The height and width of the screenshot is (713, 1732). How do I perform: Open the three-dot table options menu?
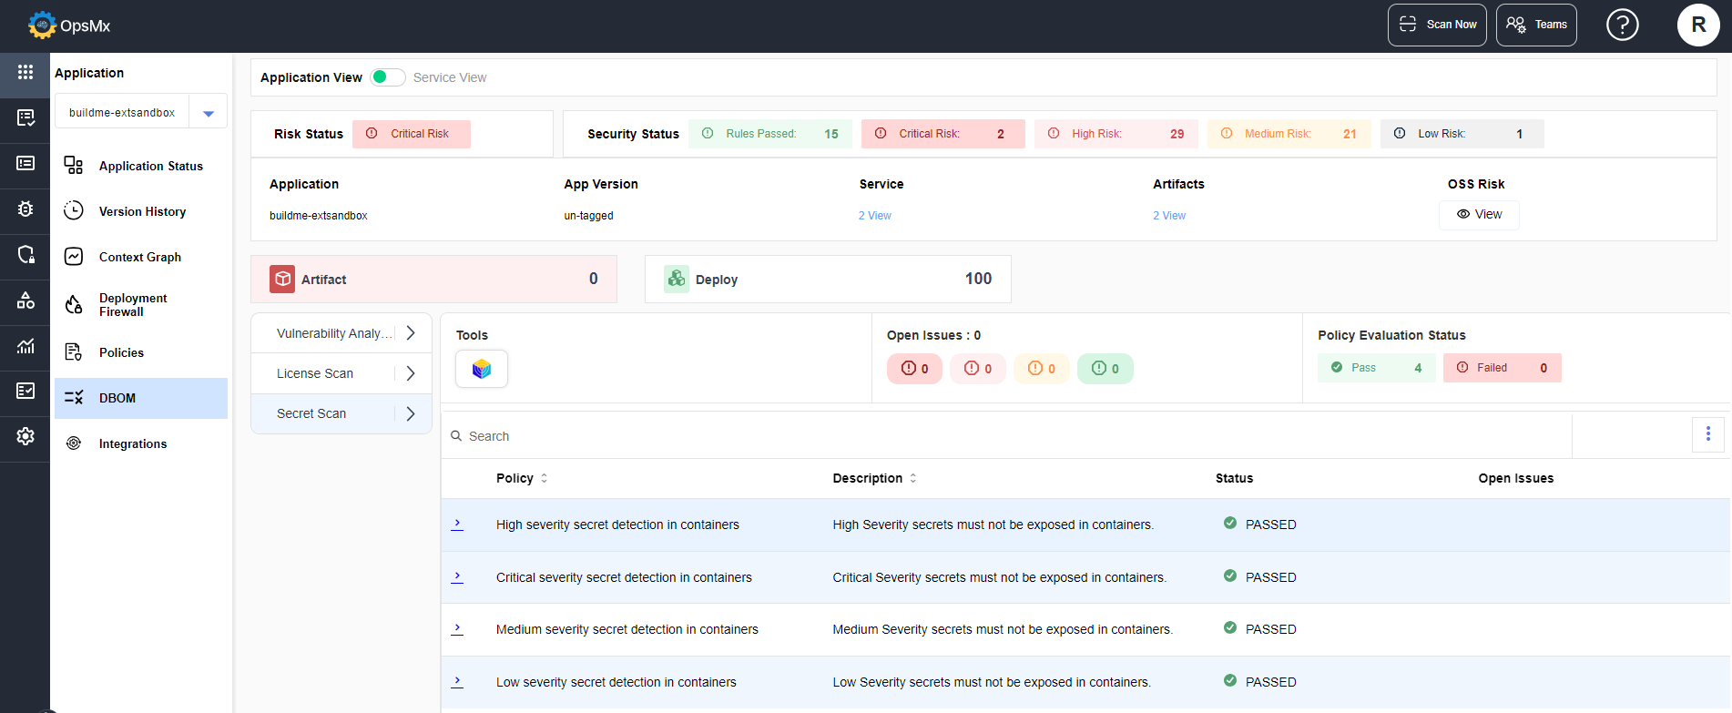click(1708, 434)
